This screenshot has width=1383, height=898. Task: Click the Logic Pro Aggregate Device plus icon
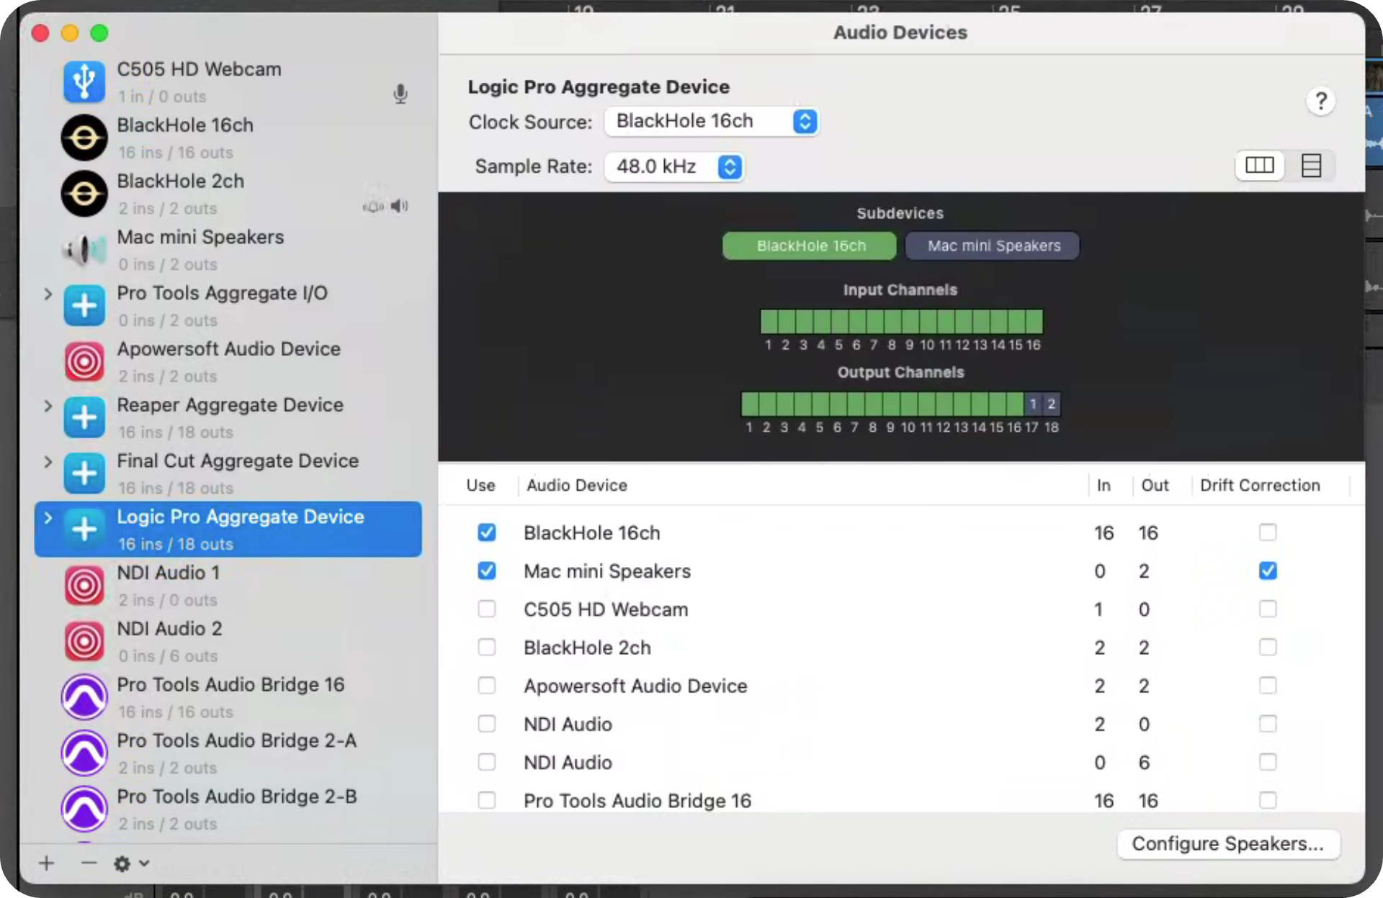point(84,530)
